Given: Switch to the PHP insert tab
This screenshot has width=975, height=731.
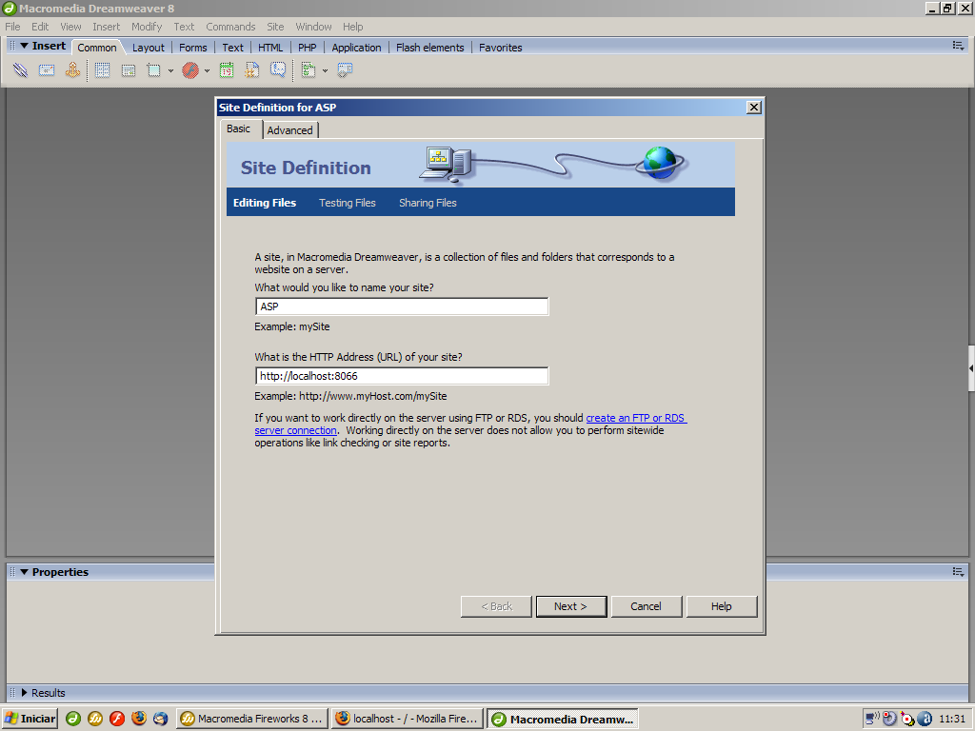Looking at the screenshot, I should pos(308,48).
